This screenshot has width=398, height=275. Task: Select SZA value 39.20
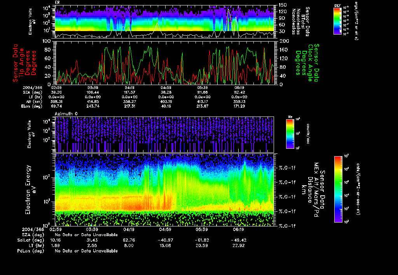56,92
